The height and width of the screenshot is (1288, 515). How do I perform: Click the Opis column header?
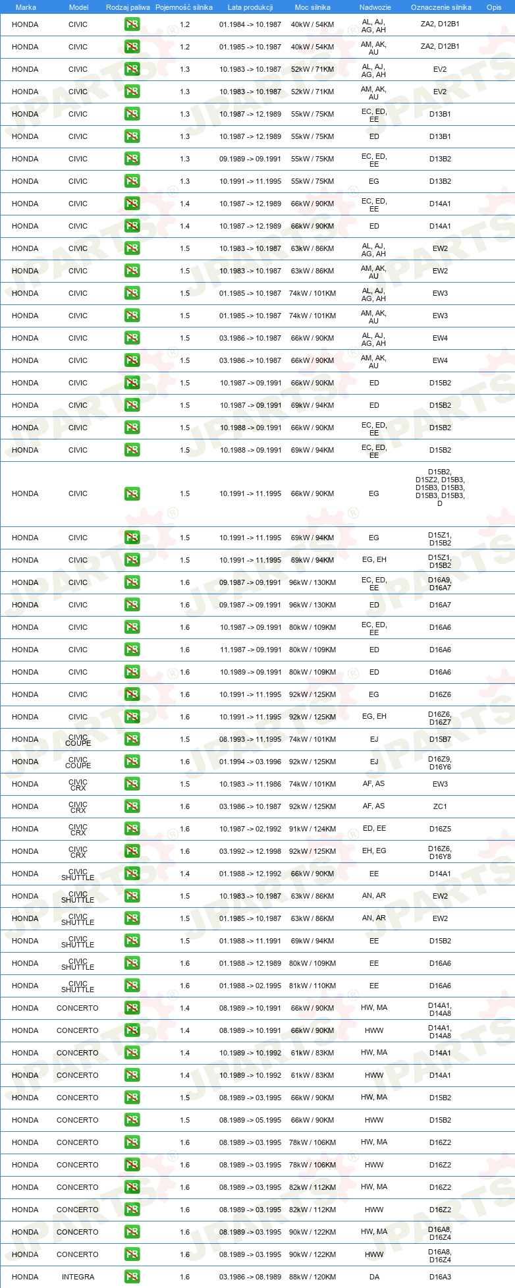tap(494, 7)
